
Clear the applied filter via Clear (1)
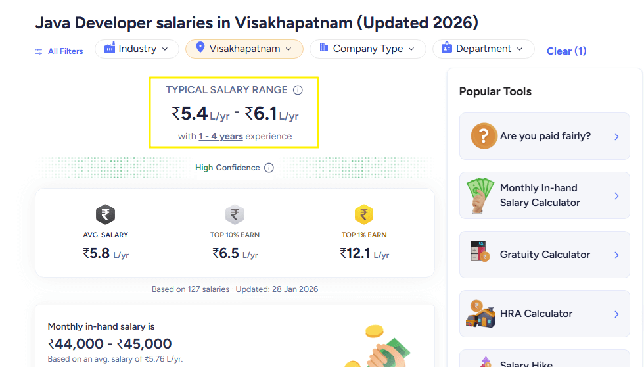[x=566, y=51]
